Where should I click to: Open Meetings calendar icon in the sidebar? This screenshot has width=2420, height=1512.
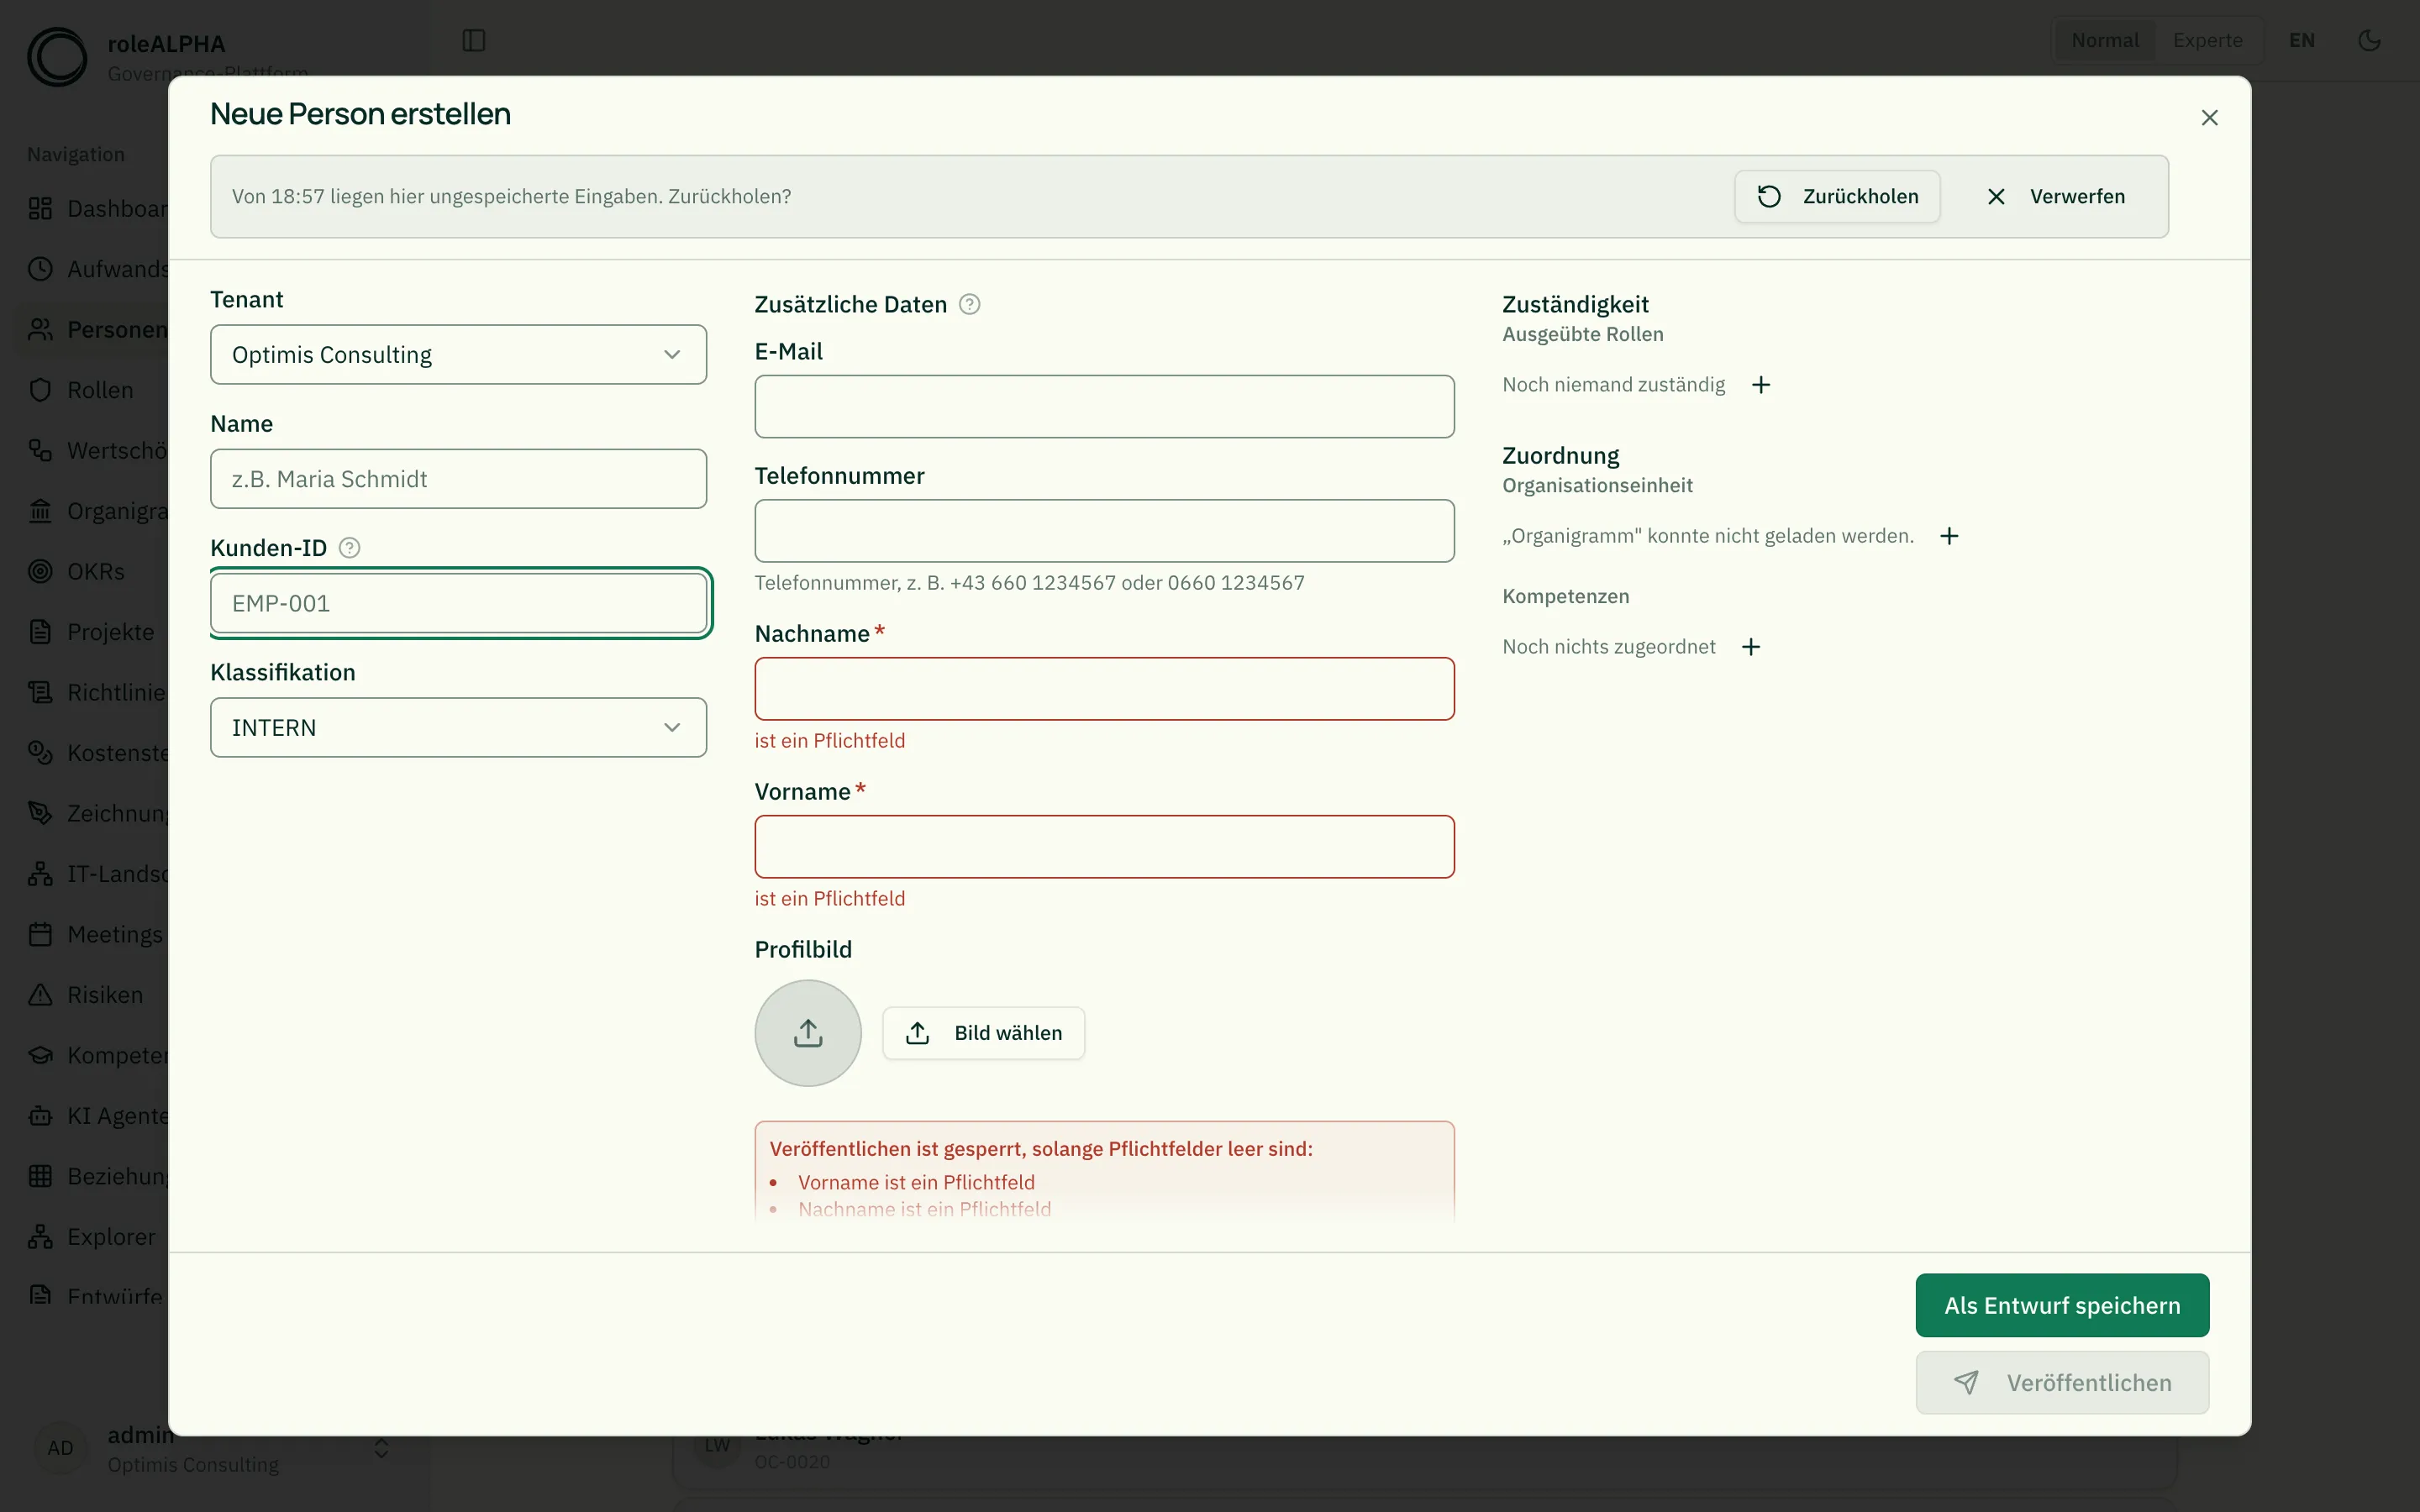[x=40, y=934]
